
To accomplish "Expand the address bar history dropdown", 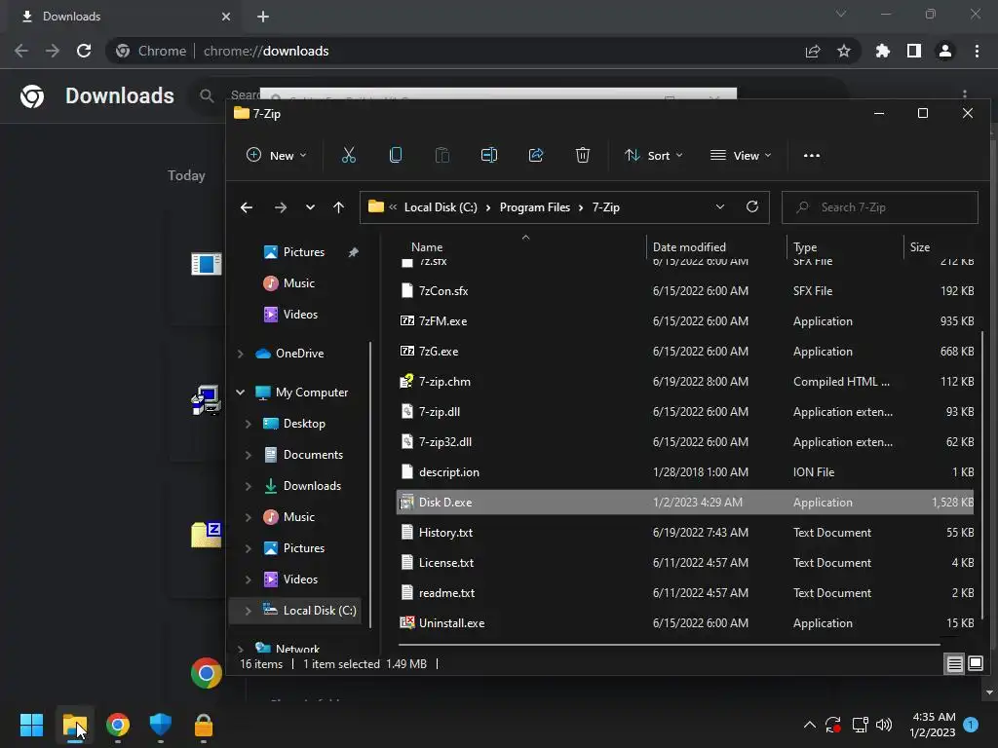I will (x=720, y=206).
